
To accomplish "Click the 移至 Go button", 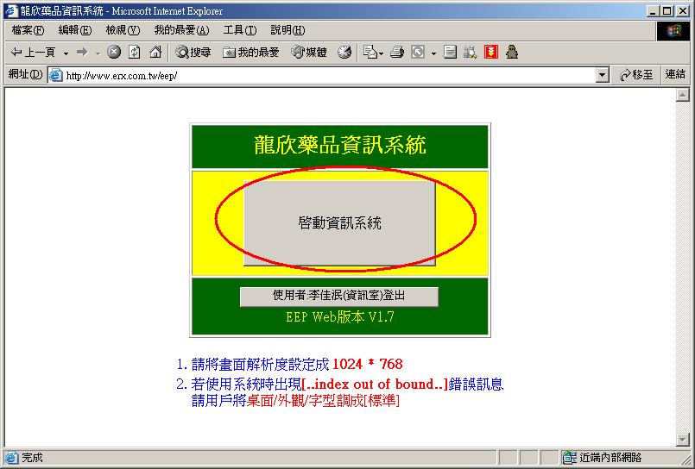I will (636, 75).
